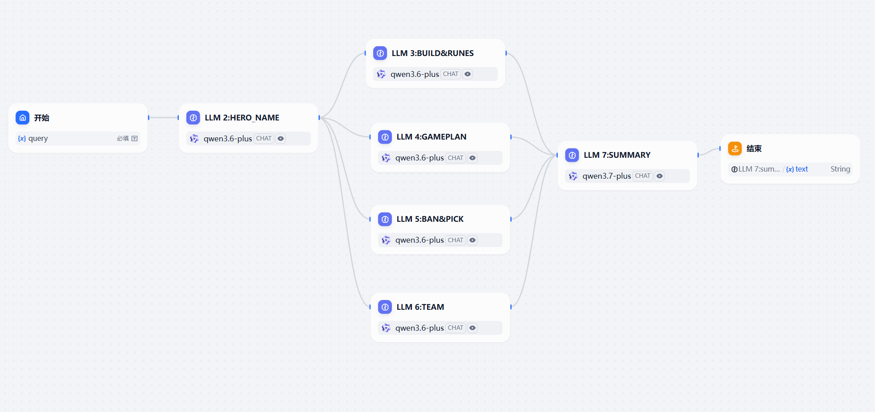Click the LLM 3:BUILD&RUNES node icon
Viewport: 875px width, 412px height.
click(x=380, y=53)
